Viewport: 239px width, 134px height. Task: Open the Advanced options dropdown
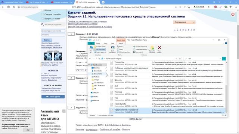click(x=141, y=50)
